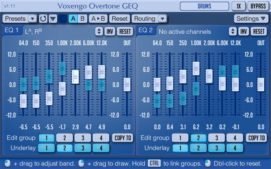
Task: Click the undo arrow icon
Action: (x=43, y=19)
